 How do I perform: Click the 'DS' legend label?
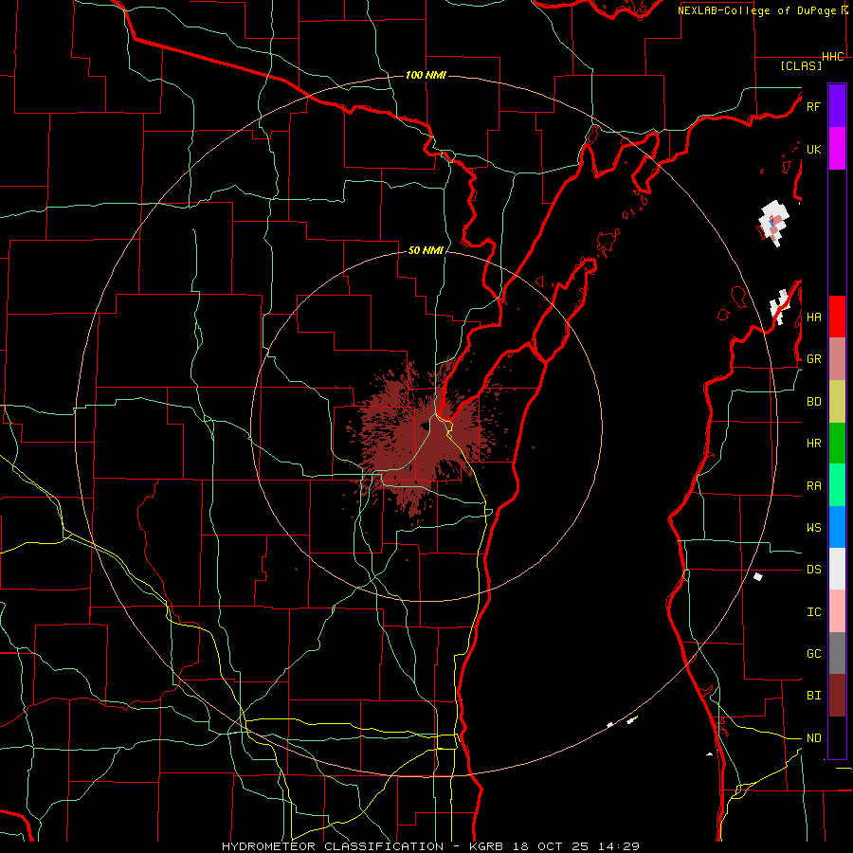click(813, 570)
